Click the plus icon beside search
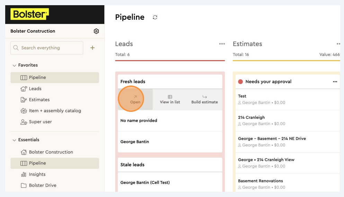The height and width of the screenshot is (197, 344). pos(92,48)
